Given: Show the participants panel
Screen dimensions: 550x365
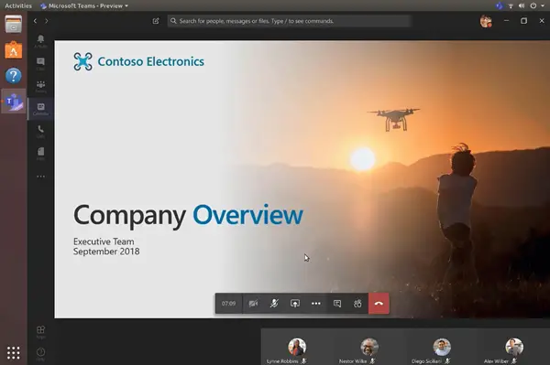Looking at the screenshot, I should pos(357,304).
